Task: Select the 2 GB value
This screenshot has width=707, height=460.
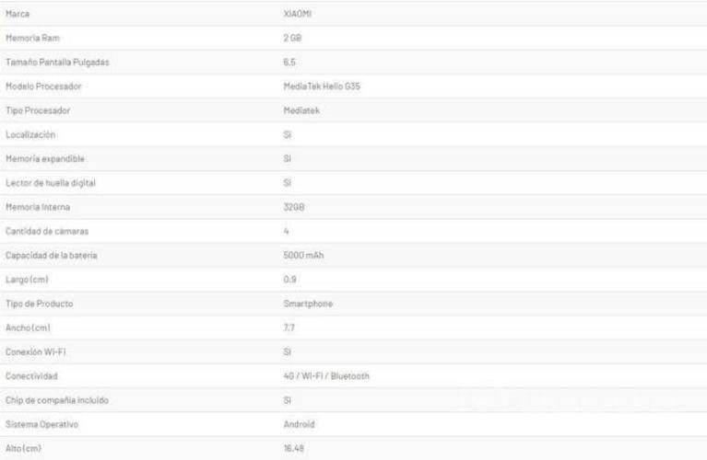Action: (293, 40)
